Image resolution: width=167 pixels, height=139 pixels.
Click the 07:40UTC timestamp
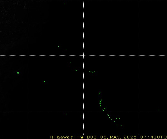pyautogui.click(x=153, y=137)
